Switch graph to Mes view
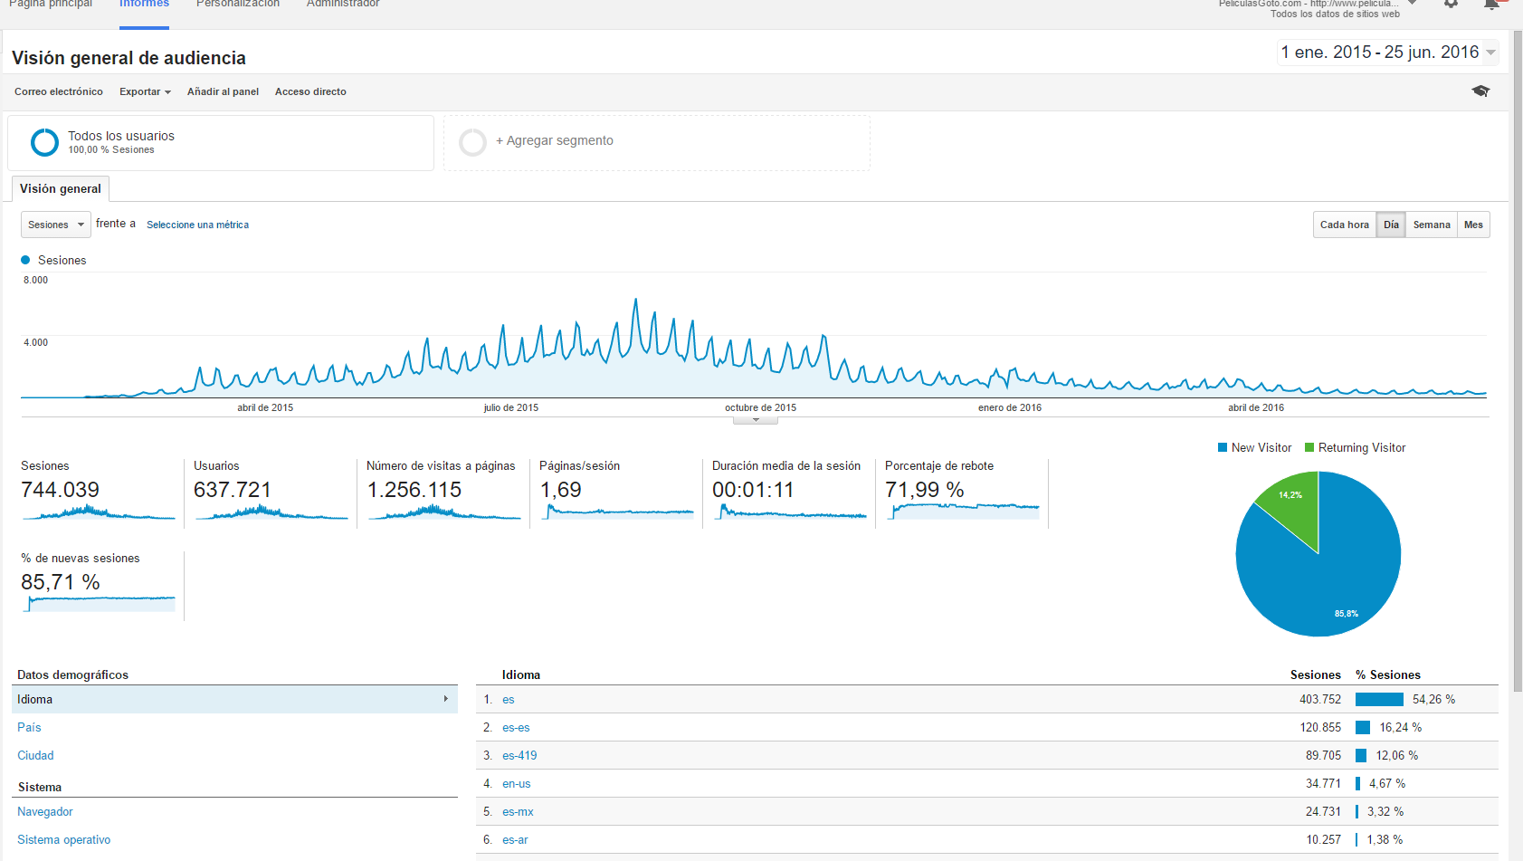This screenshot has height=861, width=1523. [1473, 225]
